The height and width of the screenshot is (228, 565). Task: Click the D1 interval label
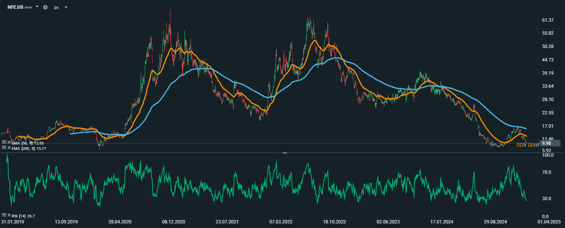(x=56, y=8)
